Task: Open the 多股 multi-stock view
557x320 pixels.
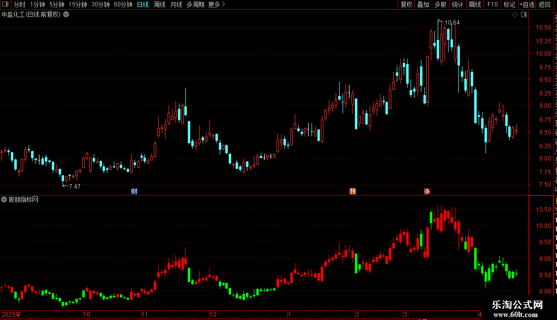Action: tap(440, 4)
